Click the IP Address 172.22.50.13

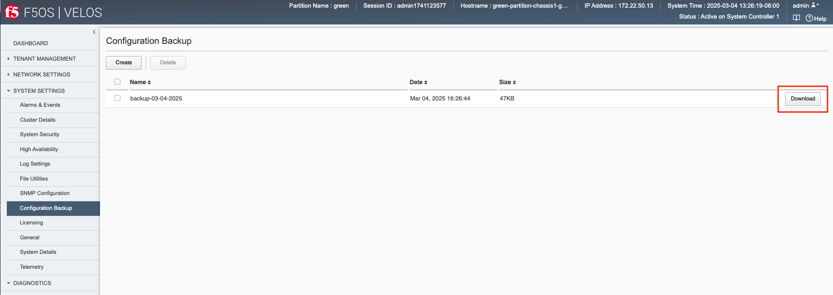(619, 6)
